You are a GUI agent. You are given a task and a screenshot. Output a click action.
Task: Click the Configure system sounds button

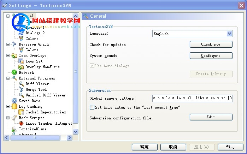point(211,55)
